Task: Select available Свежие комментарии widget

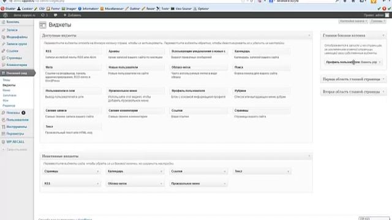Action: point(136,110)
